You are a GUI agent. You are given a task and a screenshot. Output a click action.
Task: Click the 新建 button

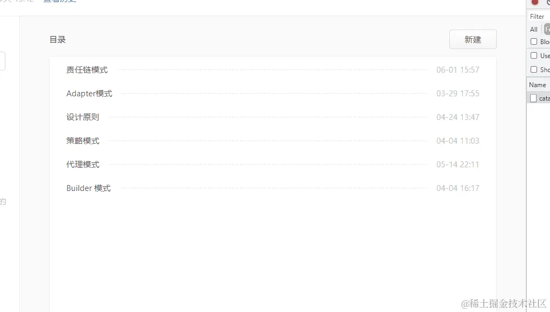(x=473, y=39)
